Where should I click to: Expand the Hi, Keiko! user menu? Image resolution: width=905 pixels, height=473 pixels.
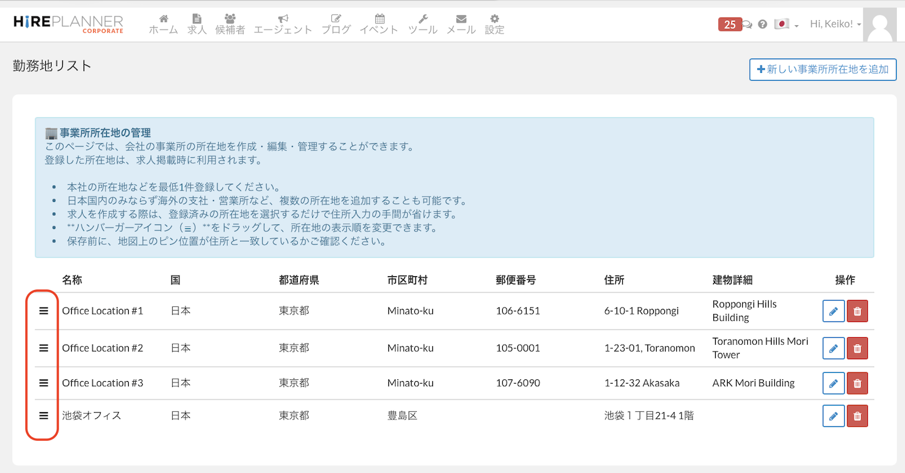pyautogui.click(x=835, y=25)
